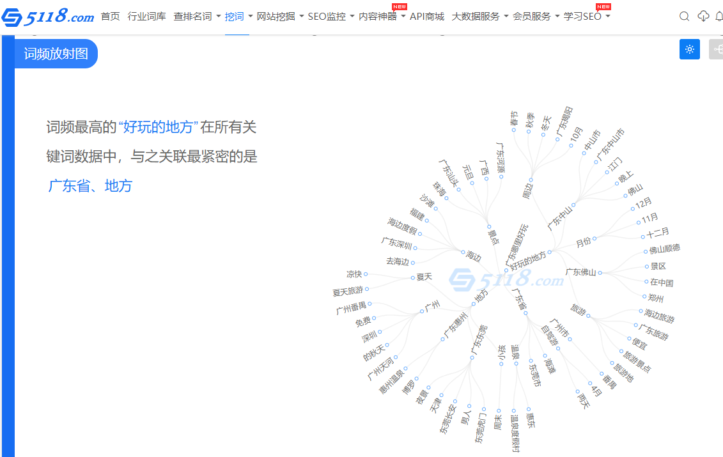Select the 夜景 leaf node

(422, 397)
